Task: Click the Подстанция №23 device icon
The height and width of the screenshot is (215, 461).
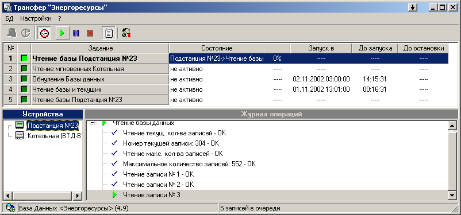Action: [x=20, y=126]
